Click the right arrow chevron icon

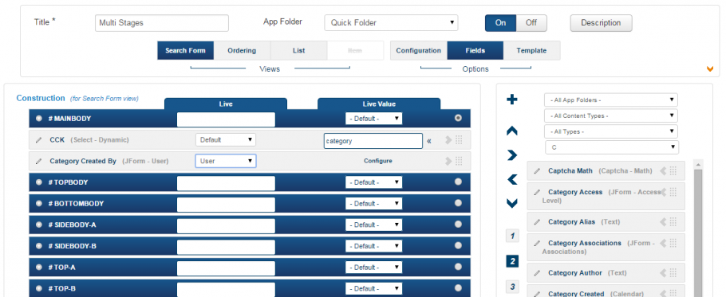tap(512, 155)
